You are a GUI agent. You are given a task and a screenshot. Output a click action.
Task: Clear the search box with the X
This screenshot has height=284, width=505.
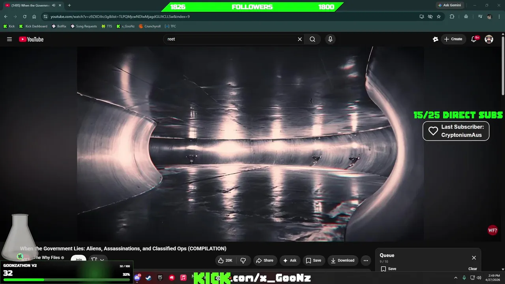pos(300,39)
